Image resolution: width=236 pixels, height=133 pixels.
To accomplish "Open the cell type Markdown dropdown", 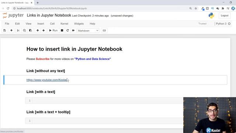I will [x=88, y=31].
